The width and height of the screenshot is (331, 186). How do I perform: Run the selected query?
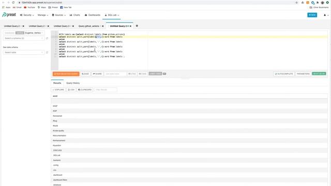pos(66,74)
